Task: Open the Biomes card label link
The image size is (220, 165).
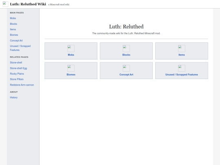Action: click(x=71, y=75)
